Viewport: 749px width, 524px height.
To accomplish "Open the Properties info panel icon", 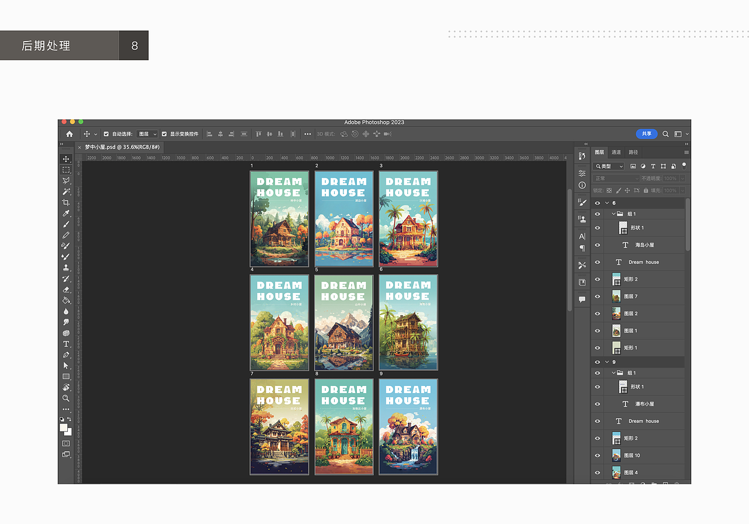I will 582,185.
